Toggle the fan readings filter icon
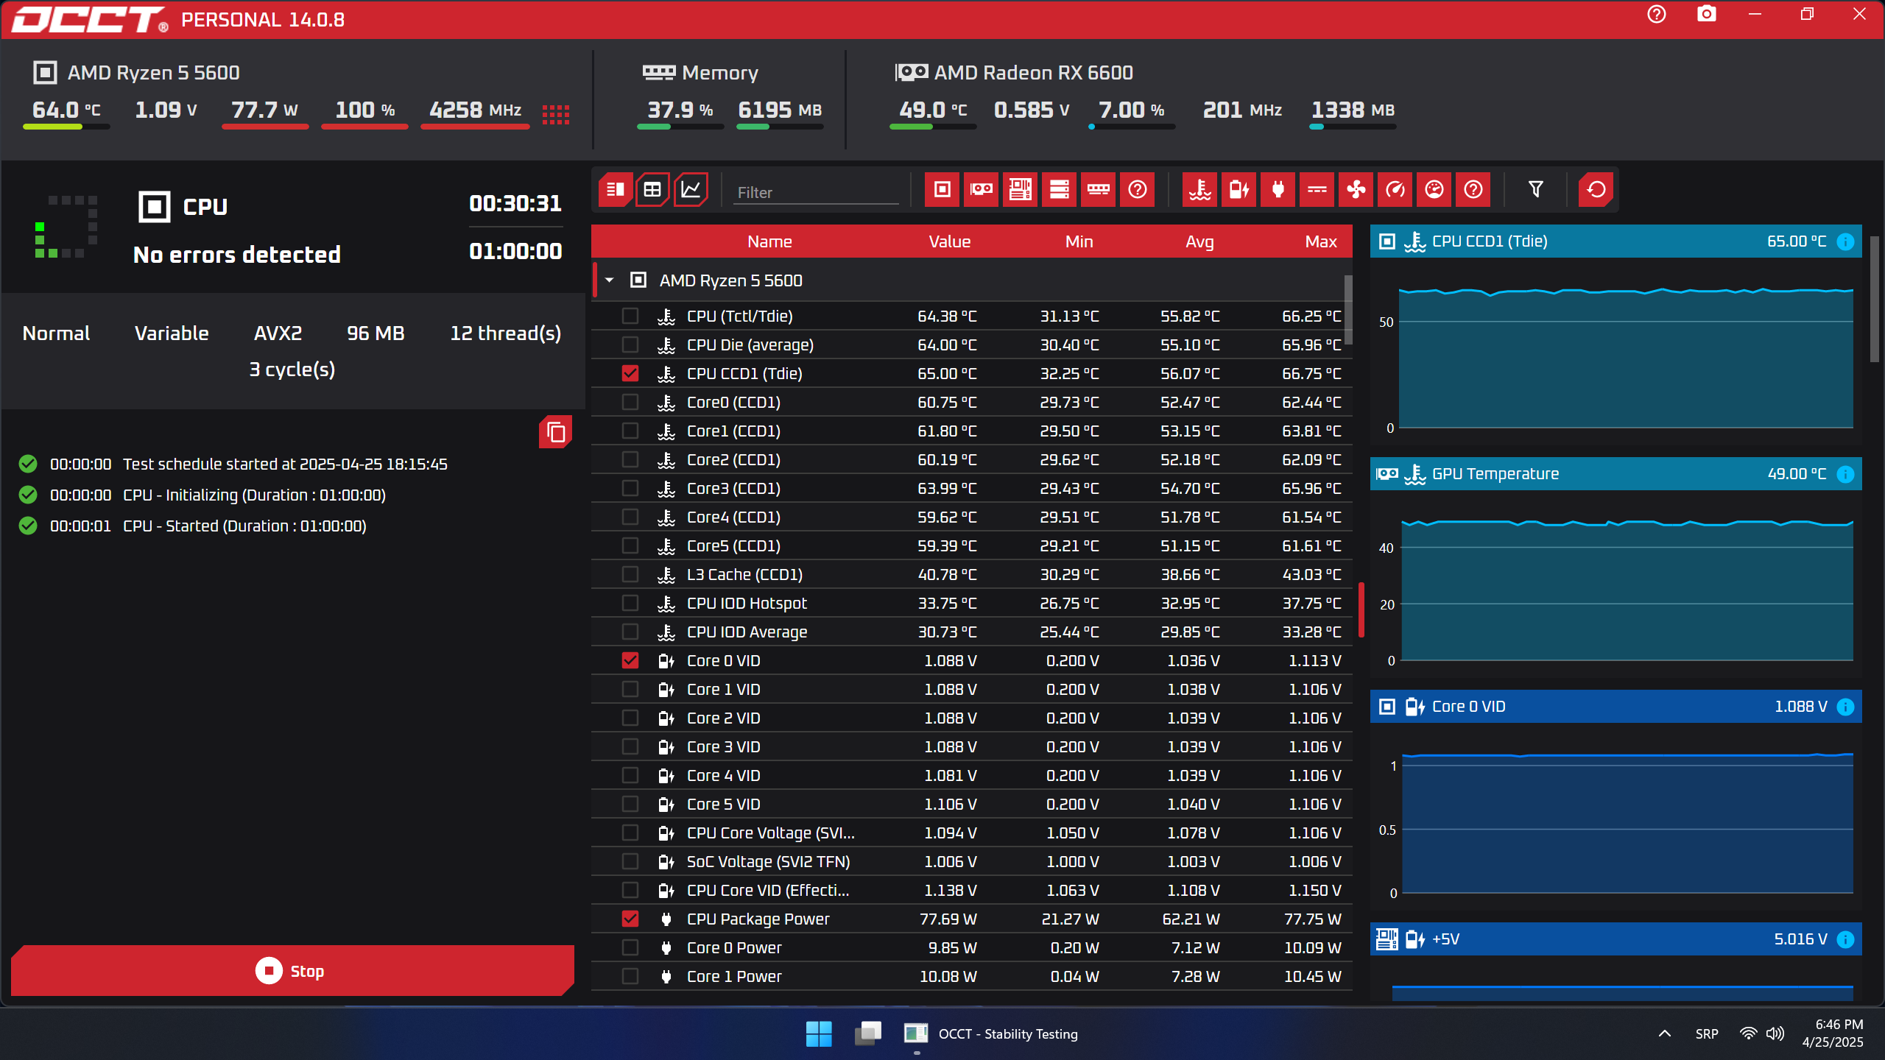1885x1060 pixels. [x=1356, y=190]
